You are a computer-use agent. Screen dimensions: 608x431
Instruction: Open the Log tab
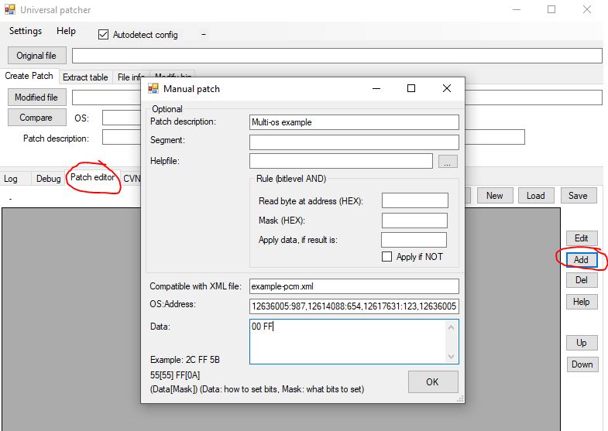[x=11, y=179]
